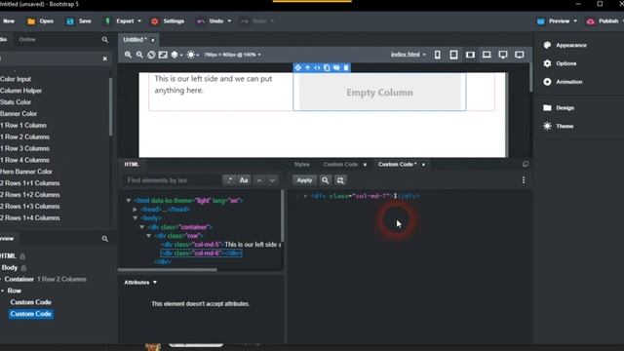Click the Empty Column placeholder
This screenshot has height=351, width=624.
(x=379, y=93)
